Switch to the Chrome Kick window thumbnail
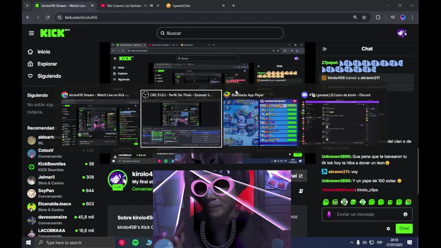Screen dimensions: 441x248 [x=100, y=118]
